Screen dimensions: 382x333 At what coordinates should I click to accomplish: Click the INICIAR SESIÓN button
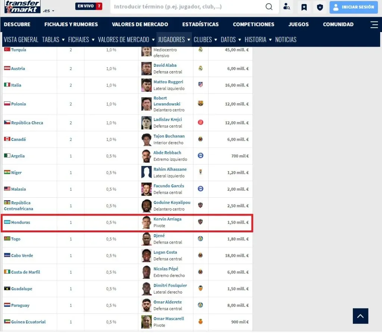point(354,7)
